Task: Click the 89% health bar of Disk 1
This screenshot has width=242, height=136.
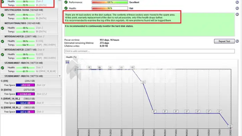Action: click(x=25, y=15)
